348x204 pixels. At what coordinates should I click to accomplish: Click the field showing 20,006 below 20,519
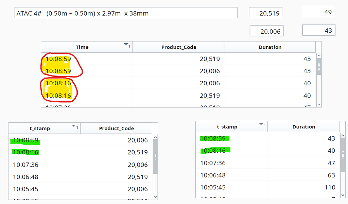pos(266,31)
